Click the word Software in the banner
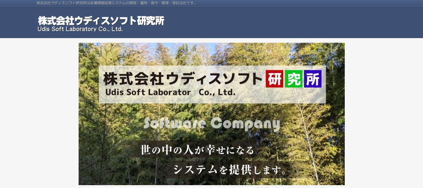Viewport: 423px width, 188px height. click(175, 124)
